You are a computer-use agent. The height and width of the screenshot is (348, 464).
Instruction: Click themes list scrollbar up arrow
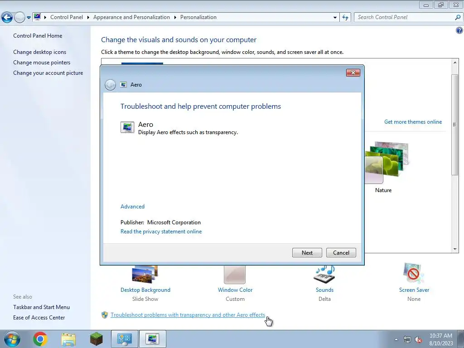(455, 63)
